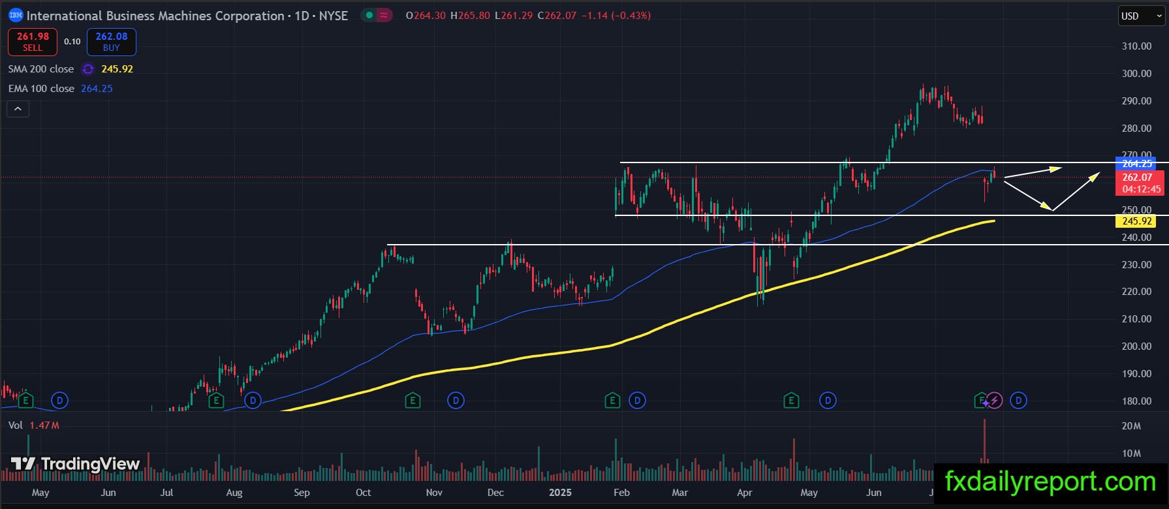
Task: Click the blue 264.25 value in the EMA legend
Action: tap(97, 89)
